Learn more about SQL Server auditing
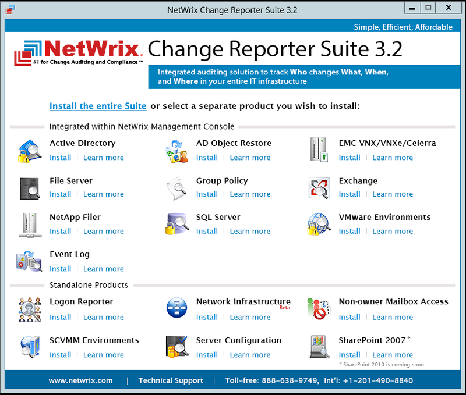Viewport: 466px width, 395px height. (x=250, y=231)
